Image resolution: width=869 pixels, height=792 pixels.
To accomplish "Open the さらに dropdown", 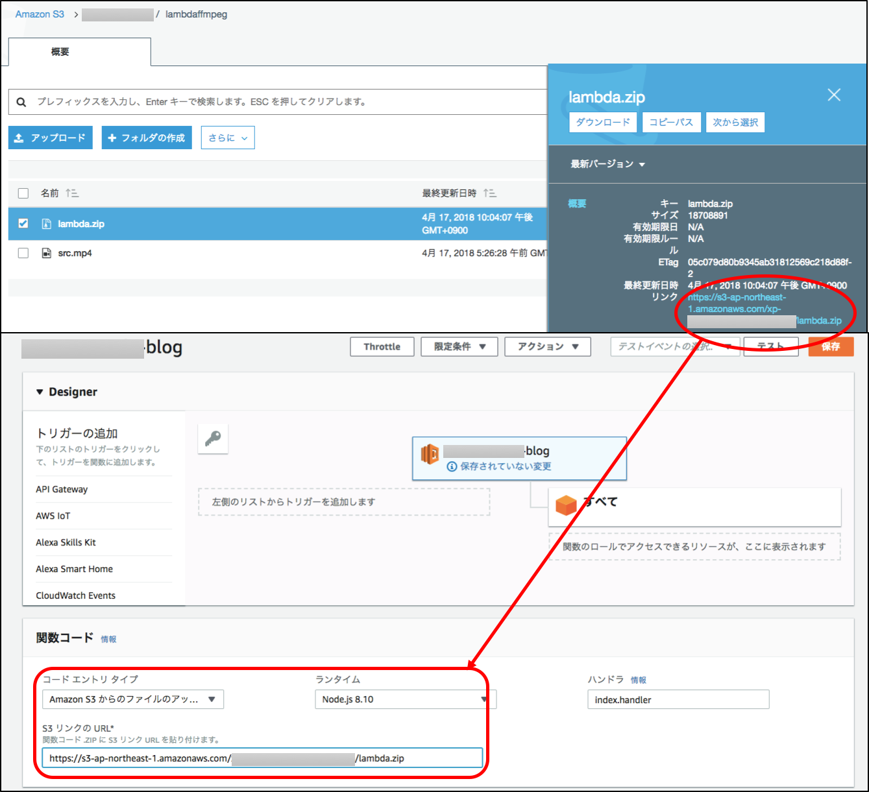I will click(x=228, y=138).
